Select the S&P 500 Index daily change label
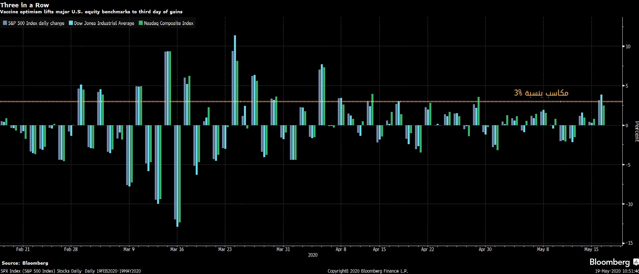Screen dimensions: 639x274 click(36, 23)
